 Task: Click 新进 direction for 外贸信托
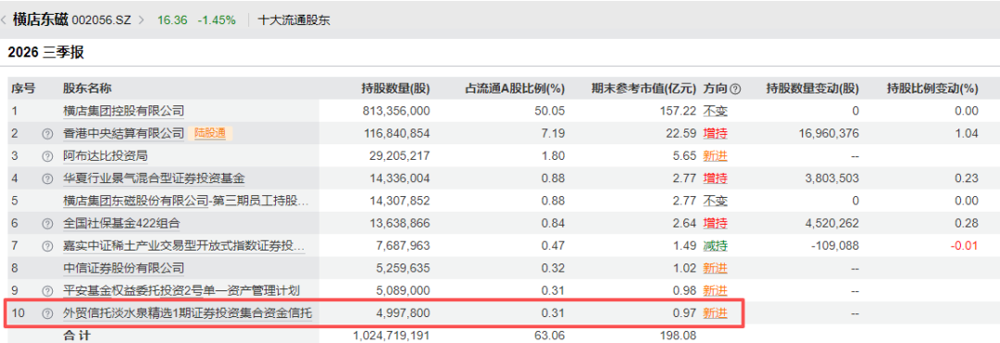coord(715,313)
